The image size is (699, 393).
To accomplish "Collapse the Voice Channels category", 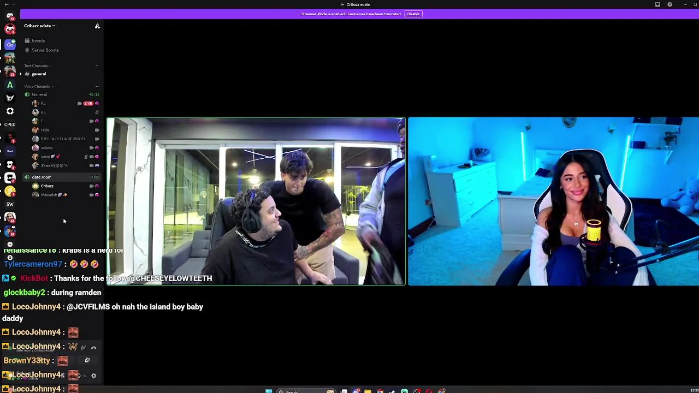I will pyautogui.click(x=38, y=86).
